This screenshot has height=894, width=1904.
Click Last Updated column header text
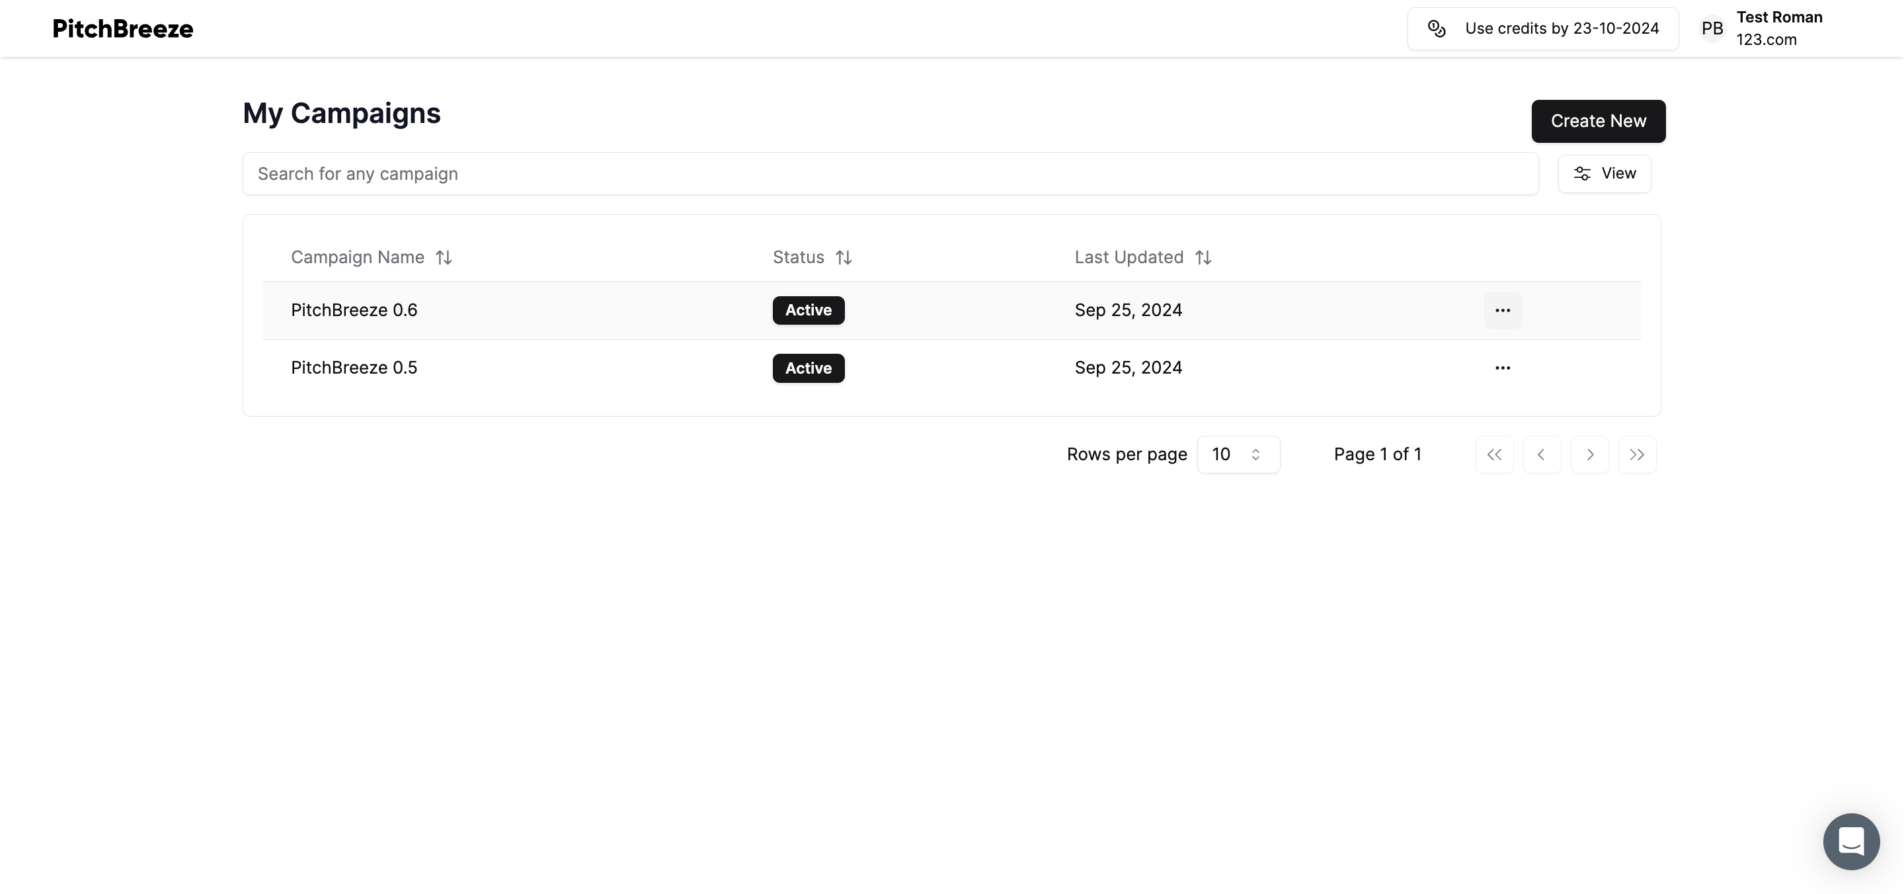point(1129,257)
